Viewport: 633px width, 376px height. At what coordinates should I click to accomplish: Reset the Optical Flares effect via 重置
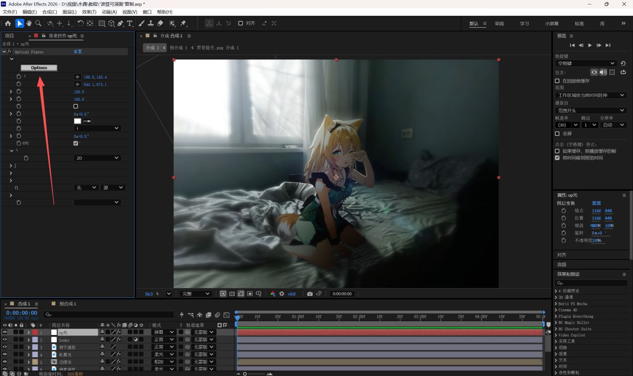coord(78,51)
